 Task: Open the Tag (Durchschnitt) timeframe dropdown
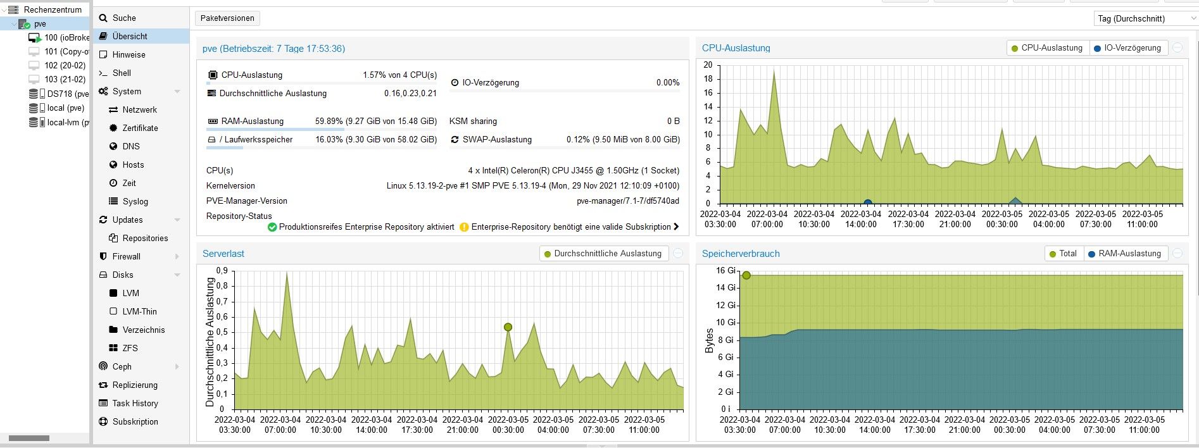[1146, 18]
